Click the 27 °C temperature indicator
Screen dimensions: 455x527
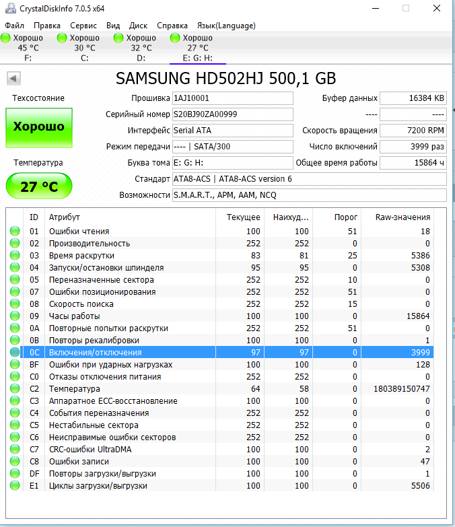pos(39,186)
